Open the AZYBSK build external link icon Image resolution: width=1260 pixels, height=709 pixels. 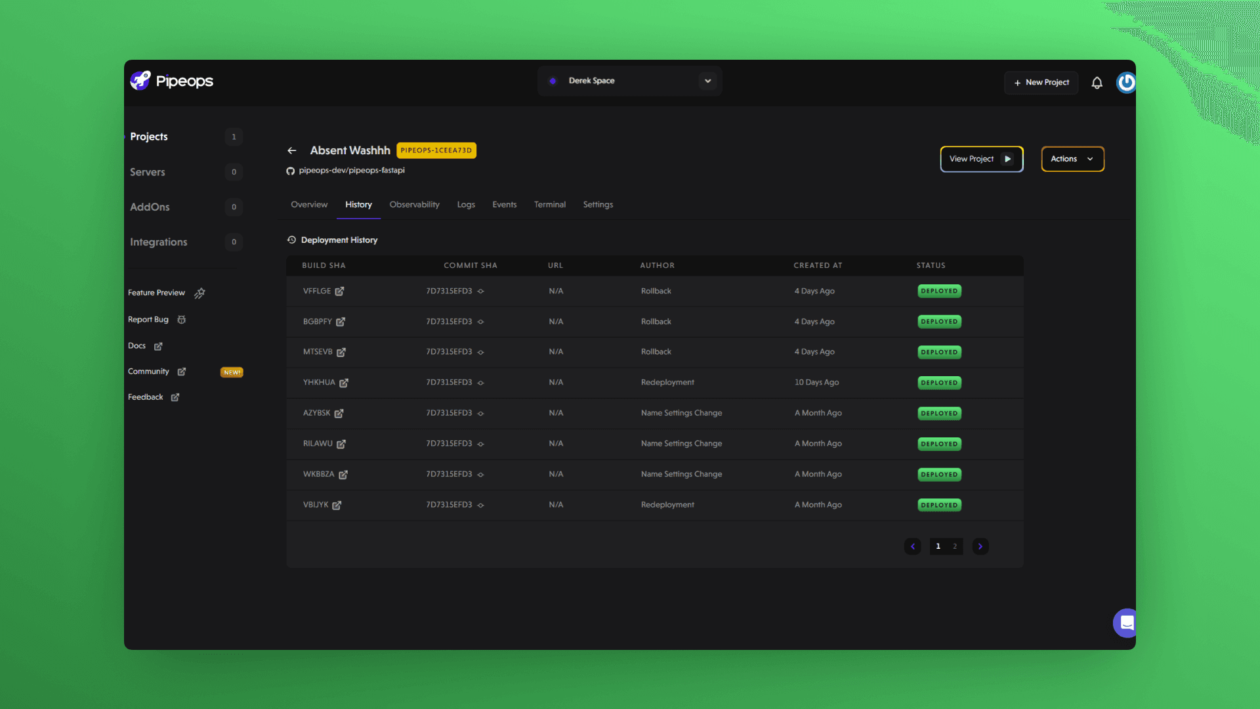point(339,414)
